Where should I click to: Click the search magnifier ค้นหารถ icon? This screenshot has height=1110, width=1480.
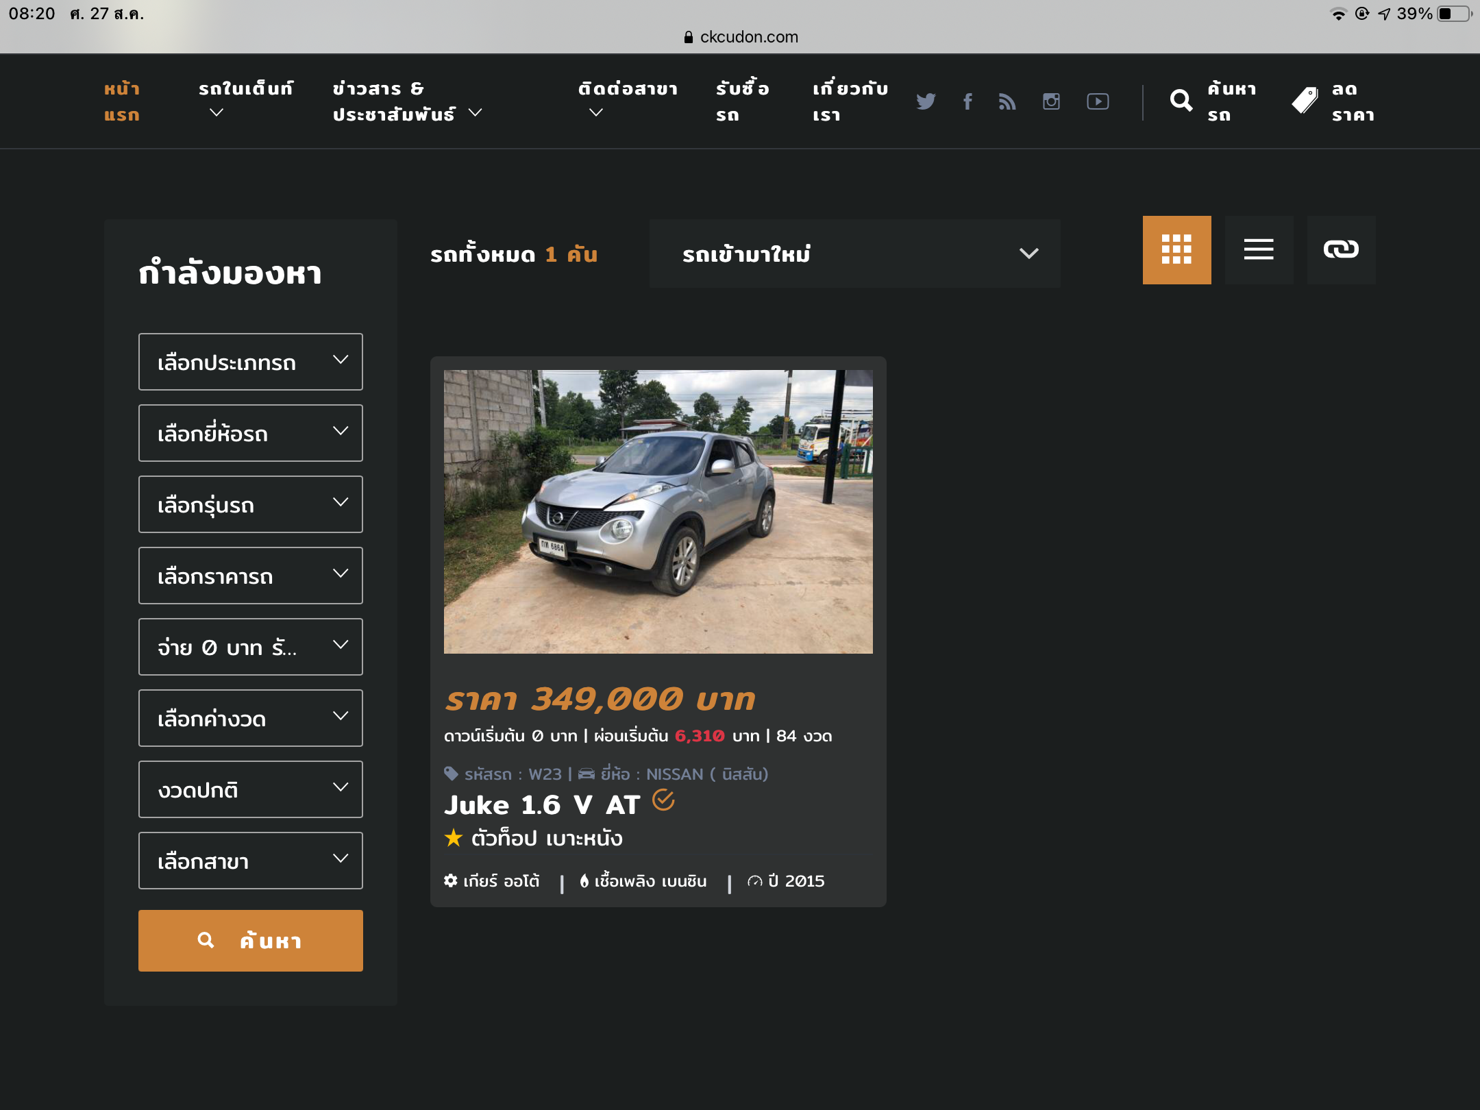(x=1181, y=101)
